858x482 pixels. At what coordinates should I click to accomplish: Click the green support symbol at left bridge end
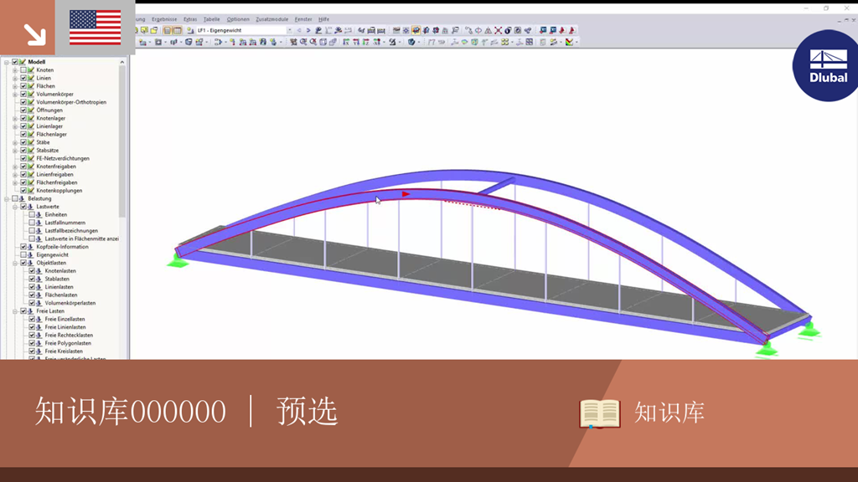(x=178, y=262)
